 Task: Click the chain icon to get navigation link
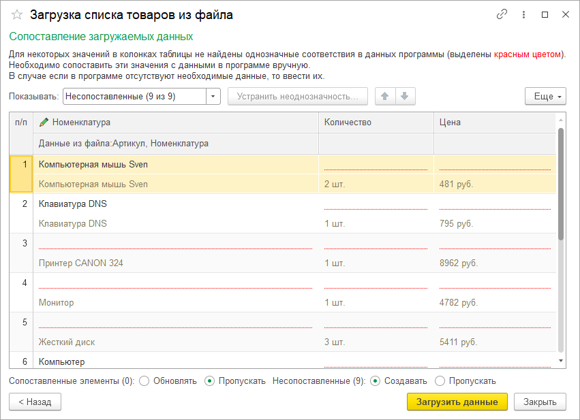click(502, 14)
